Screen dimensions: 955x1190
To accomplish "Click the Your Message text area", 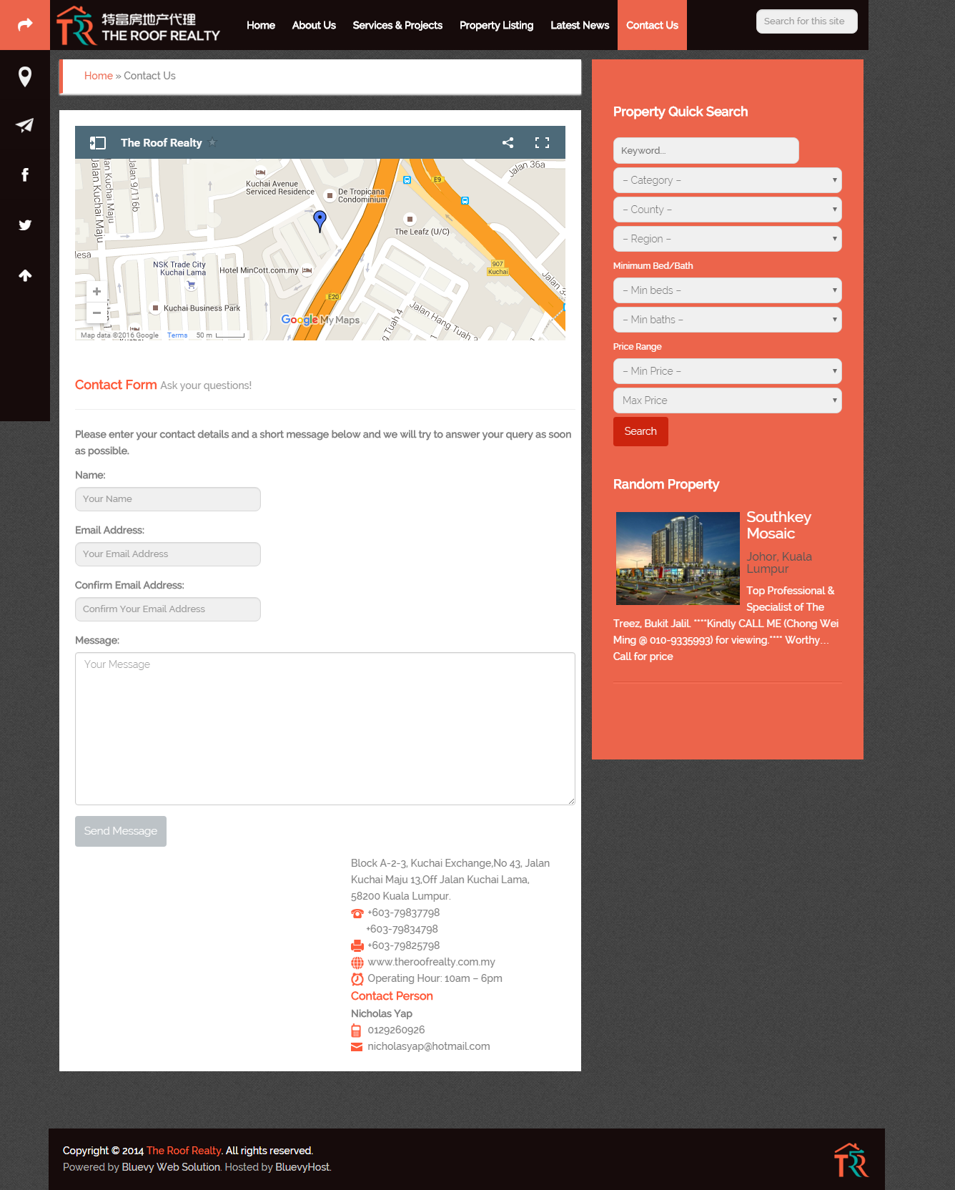I will [x=325, y=729].
